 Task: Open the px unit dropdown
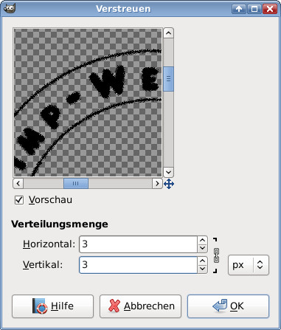(x=249, y=265)
